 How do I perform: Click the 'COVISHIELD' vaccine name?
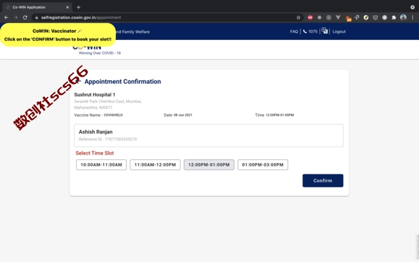pos(113,115)
